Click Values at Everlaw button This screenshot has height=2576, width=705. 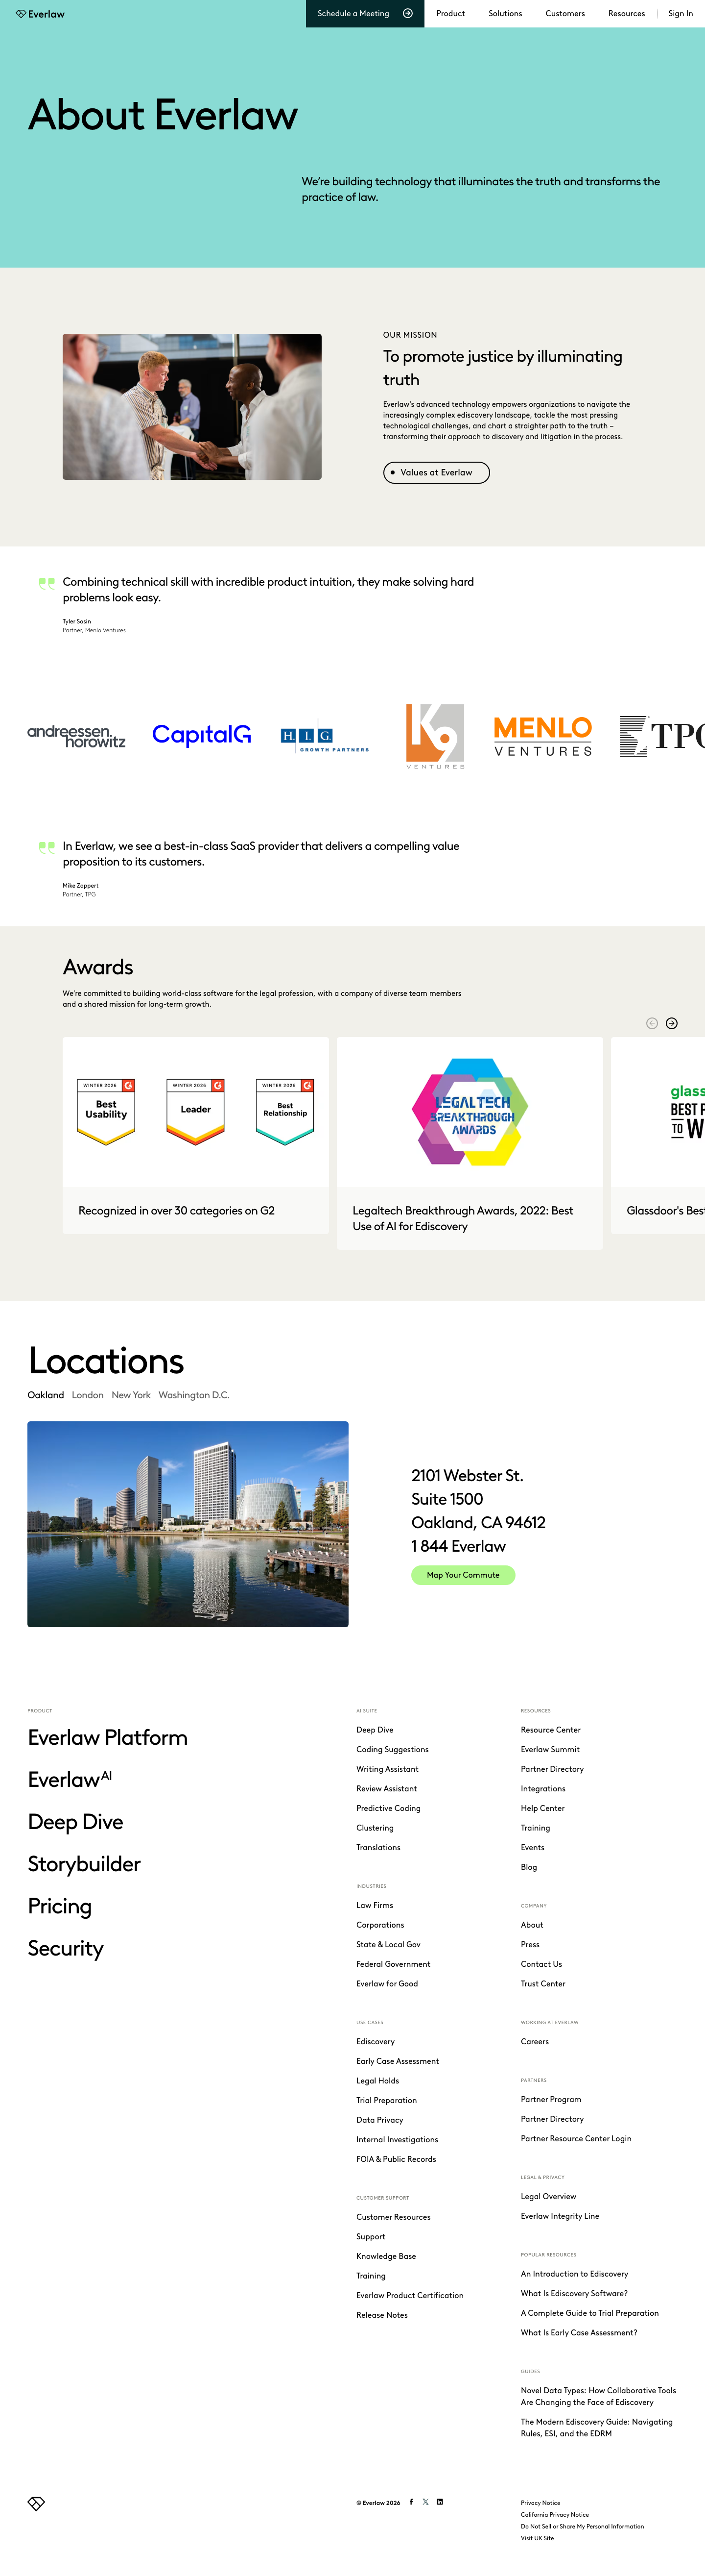coord(436,472)
